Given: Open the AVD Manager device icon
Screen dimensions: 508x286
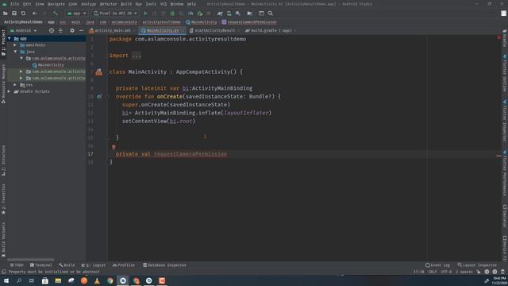Looking at the screenshot, I should pyautogui.click(x=229, y=14).
